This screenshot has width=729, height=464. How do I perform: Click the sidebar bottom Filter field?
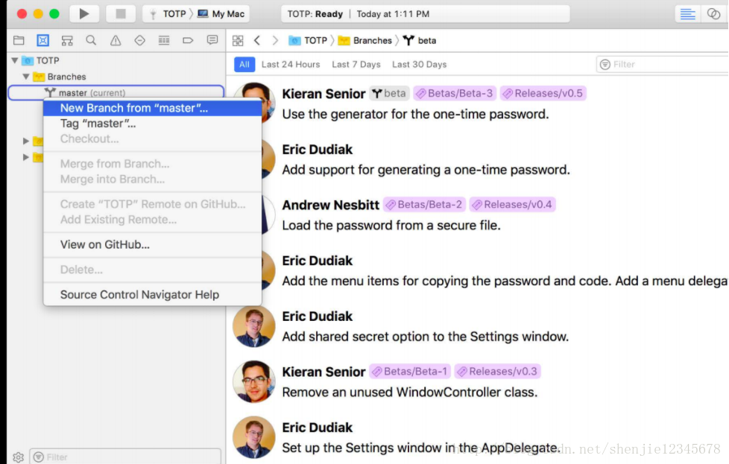(x=125, y=457)
